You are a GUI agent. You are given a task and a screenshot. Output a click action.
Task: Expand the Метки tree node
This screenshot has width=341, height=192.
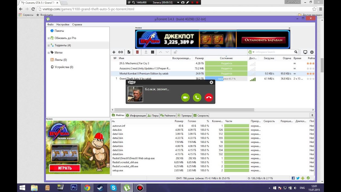point(49,53)
